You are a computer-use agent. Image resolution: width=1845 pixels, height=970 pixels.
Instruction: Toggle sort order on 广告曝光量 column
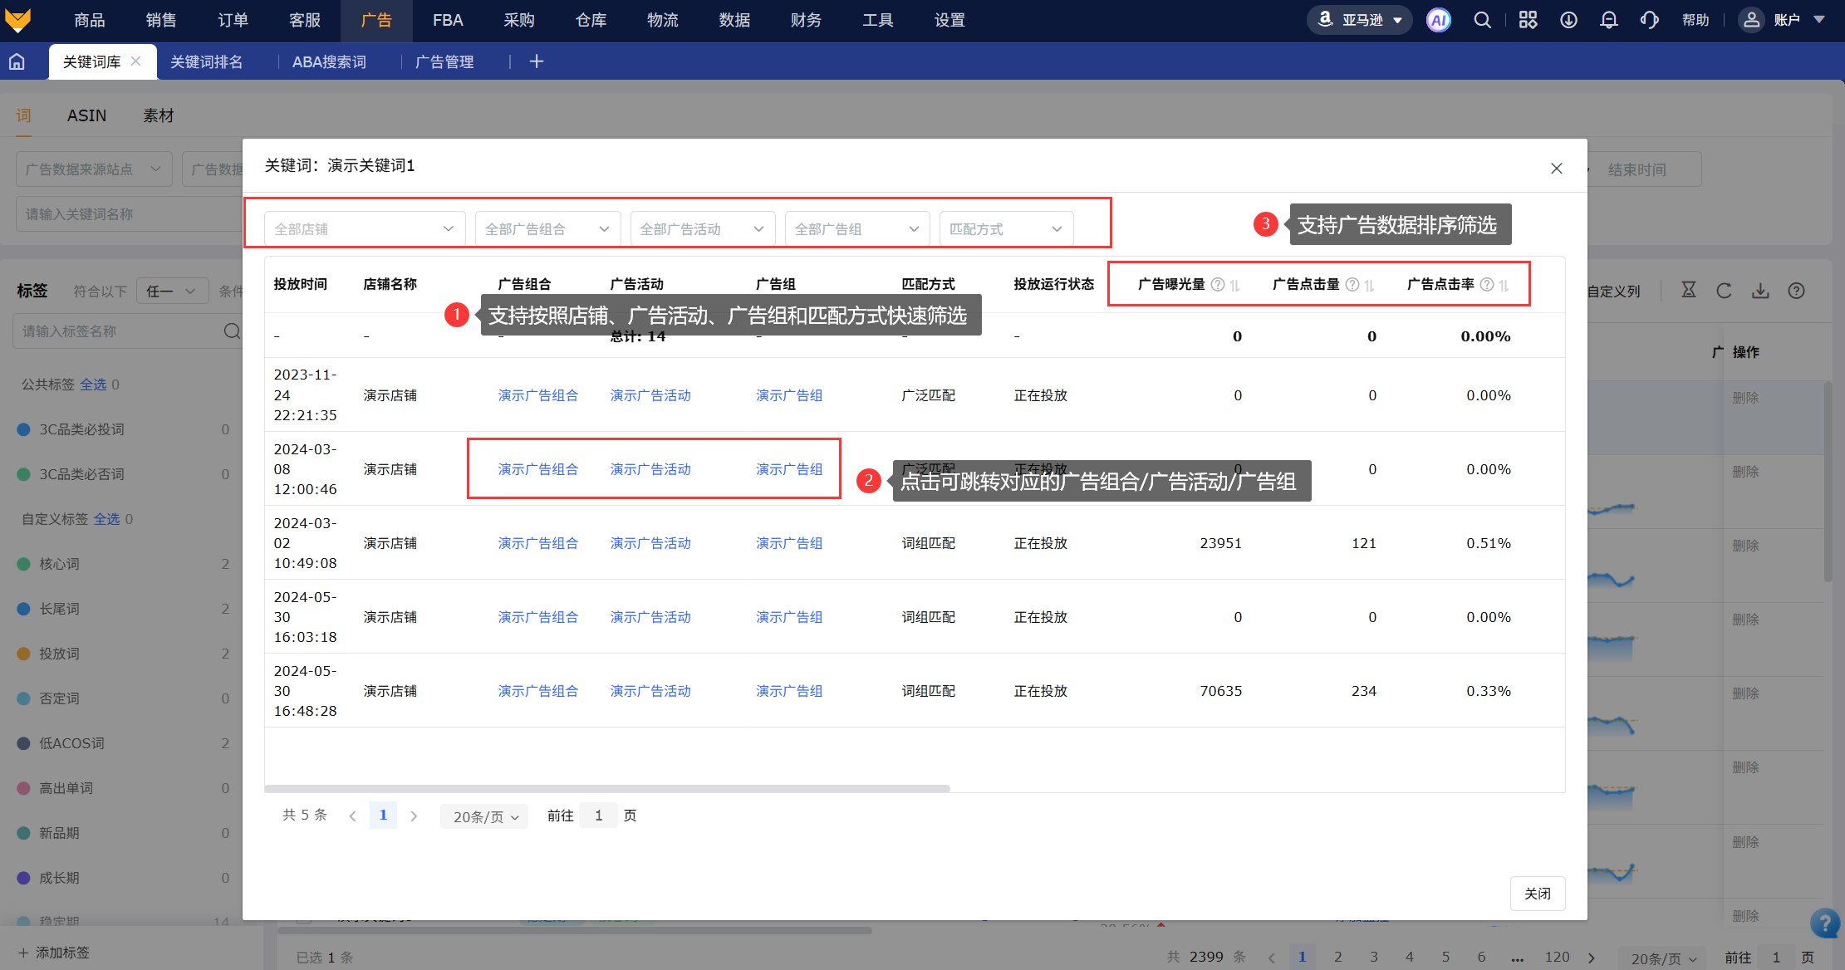[x=1235, y=285]
